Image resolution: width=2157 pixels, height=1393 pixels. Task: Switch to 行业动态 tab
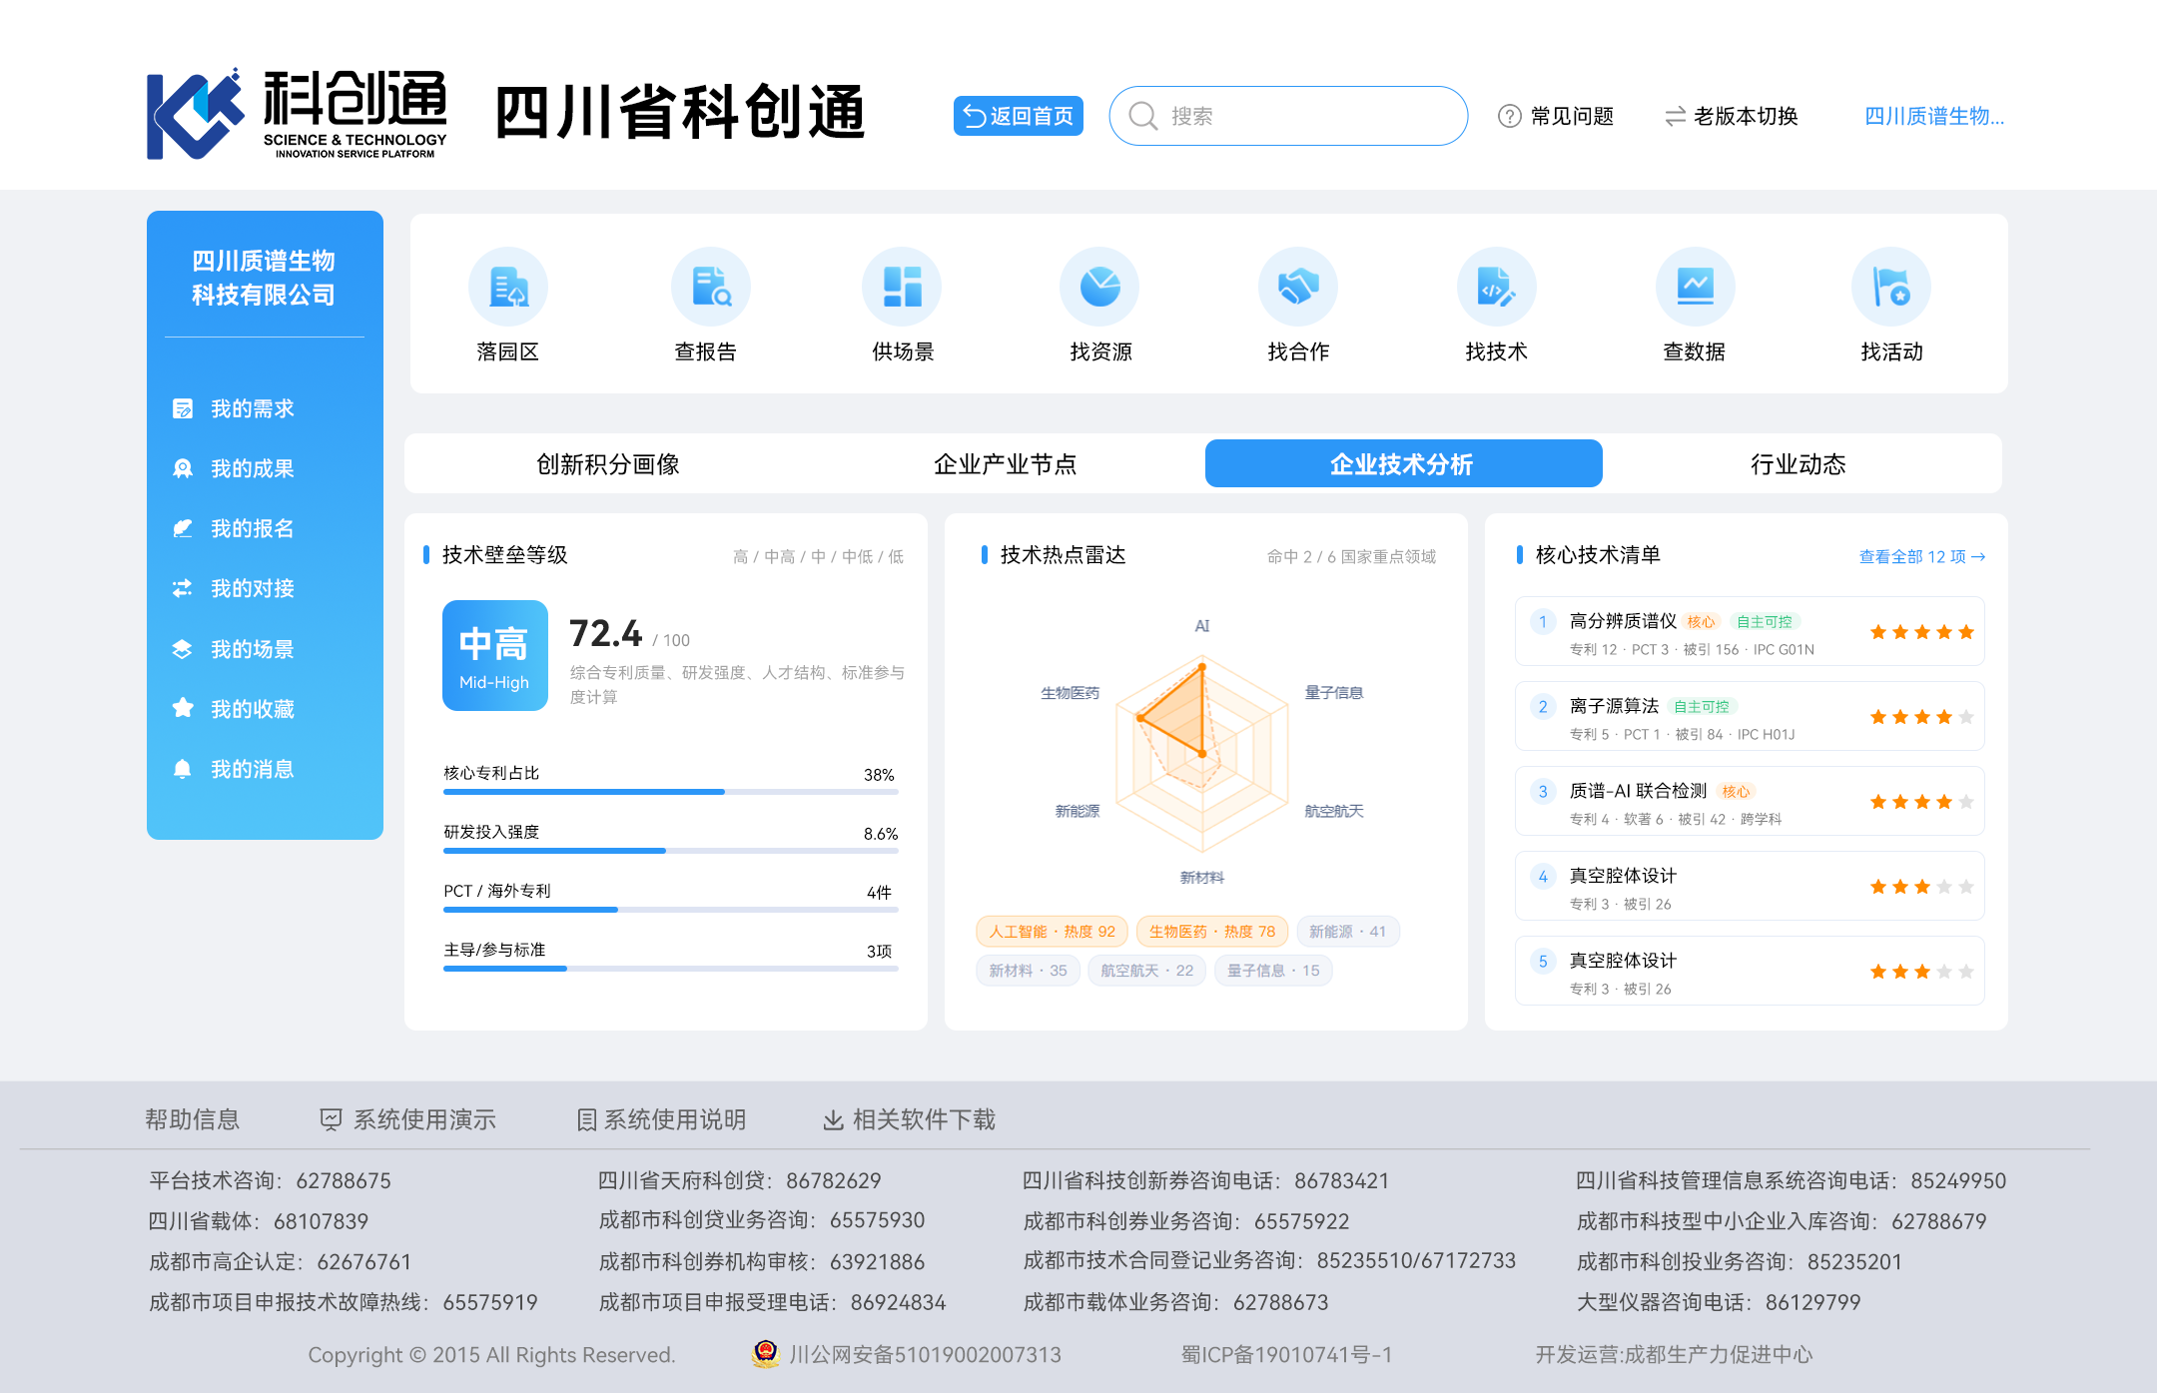[x=1797, y=463]
